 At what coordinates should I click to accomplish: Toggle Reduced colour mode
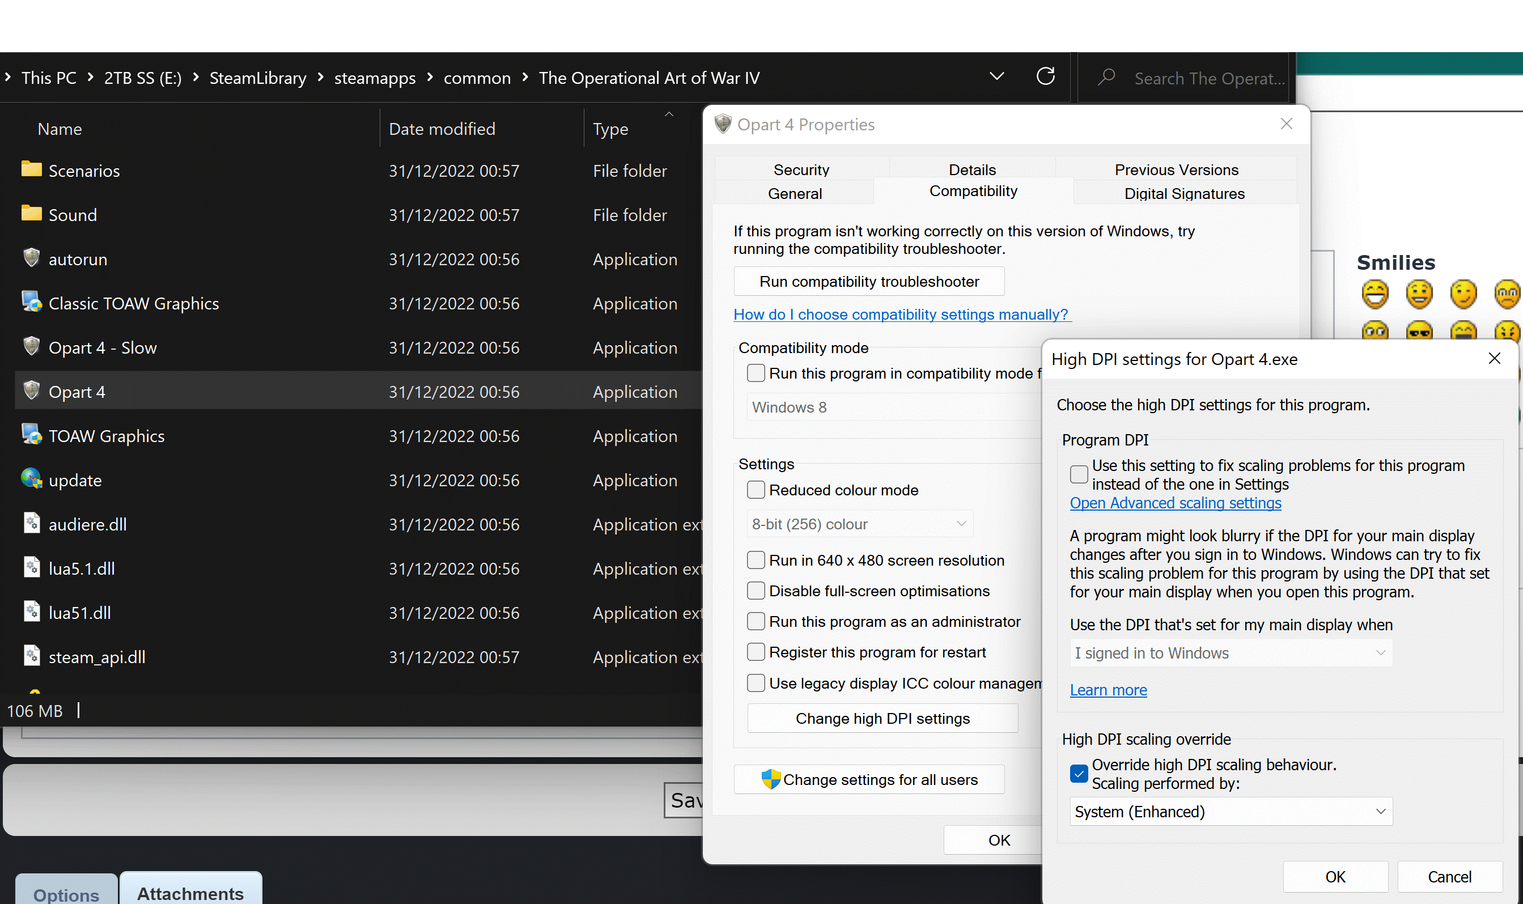(757, 489)
